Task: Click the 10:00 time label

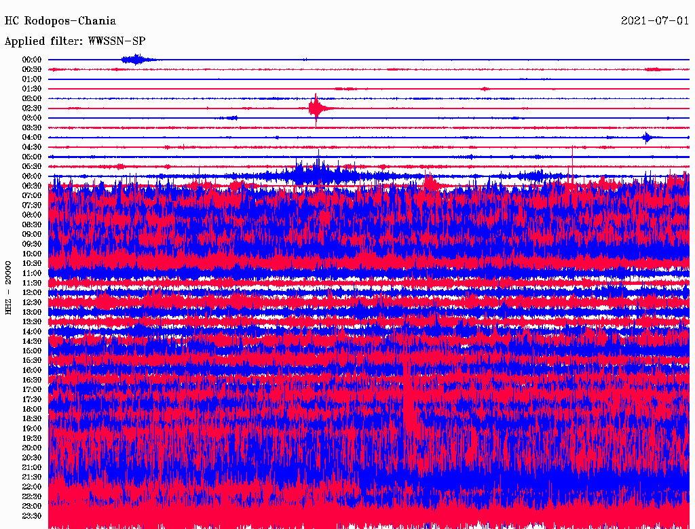Action: [32, 254]
